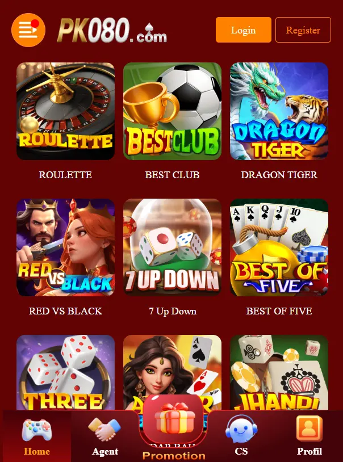Open the Three dice game tile

(65, 372)
